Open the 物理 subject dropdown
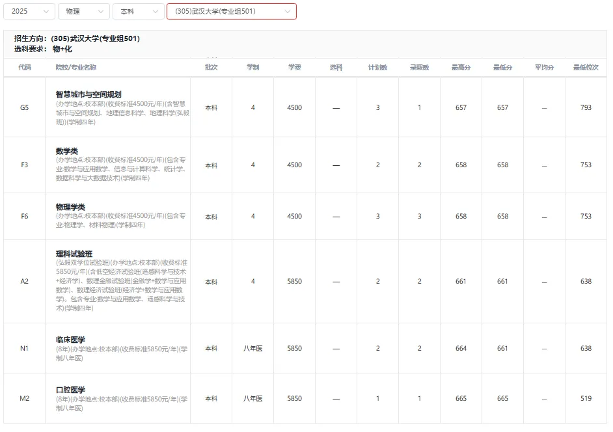Image resolution: width=613 pixels, height=432 pixels. click(84, 11)
